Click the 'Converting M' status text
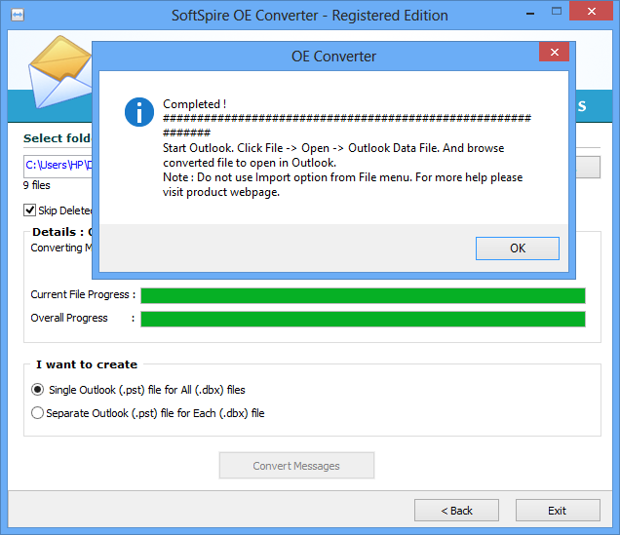This screenshot has width=620, height=535. tap(61, 248)
